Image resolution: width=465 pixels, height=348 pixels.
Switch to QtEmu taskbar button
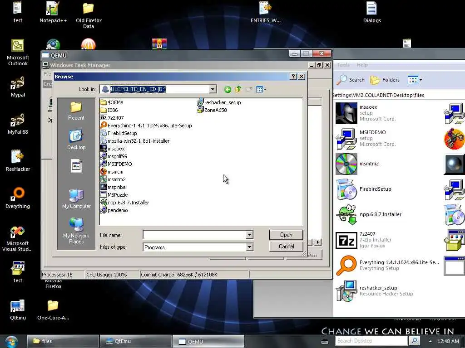[135, 341]
